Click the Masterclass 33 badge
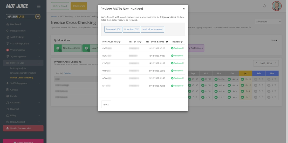The height and width of the screenshot is (143, 288). point(23,17)
